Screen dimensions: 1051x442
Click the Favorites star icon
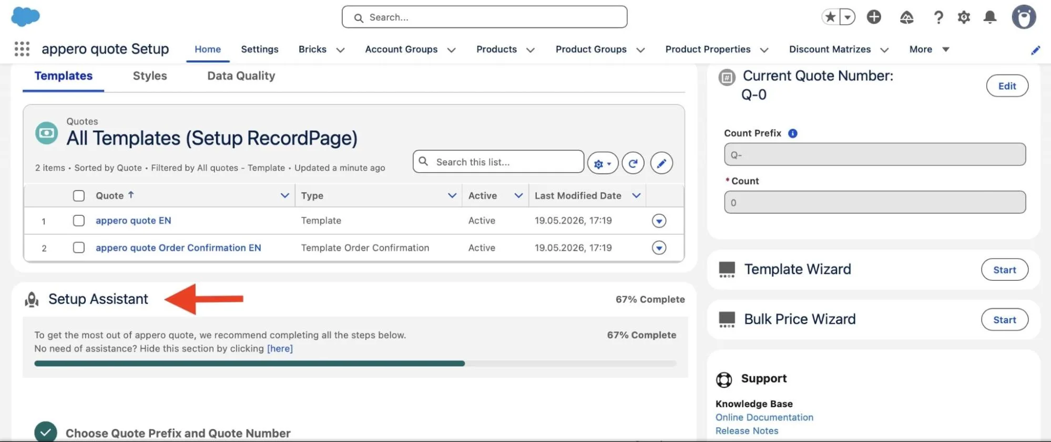830,17
